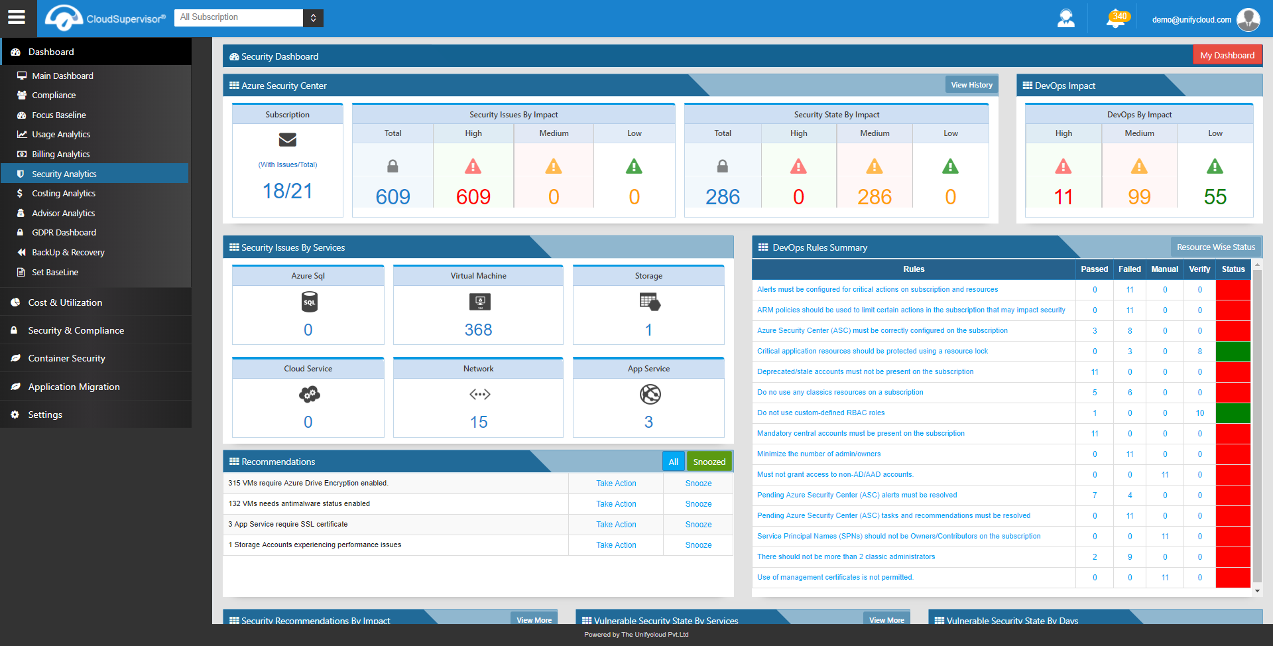
Task: Expand Security & Compliance sidebar section
Action: pos(95,330)
